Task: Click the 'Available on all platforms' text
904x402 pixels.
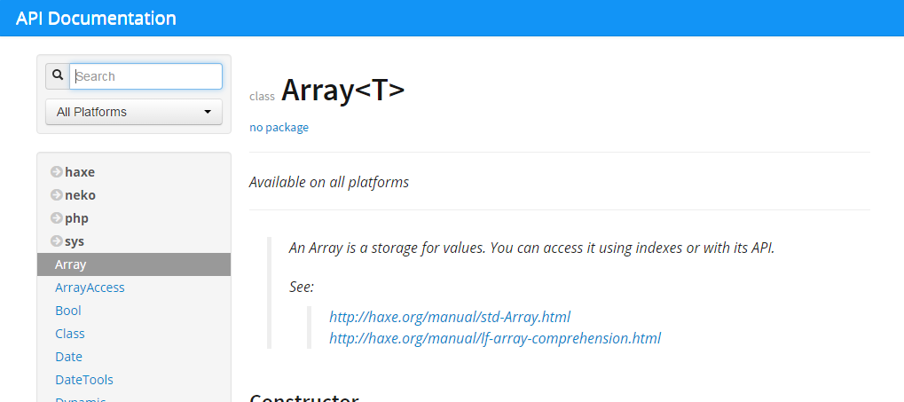Action: 329,182
